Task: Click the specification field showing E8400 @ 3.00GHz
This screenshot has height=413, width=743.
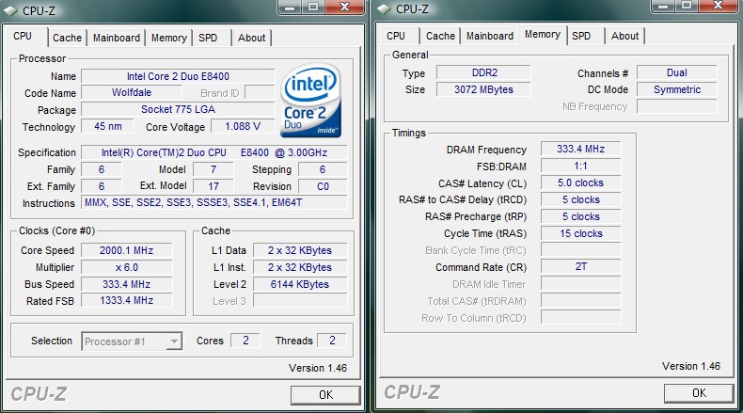Action: click(x=214, y=152)
